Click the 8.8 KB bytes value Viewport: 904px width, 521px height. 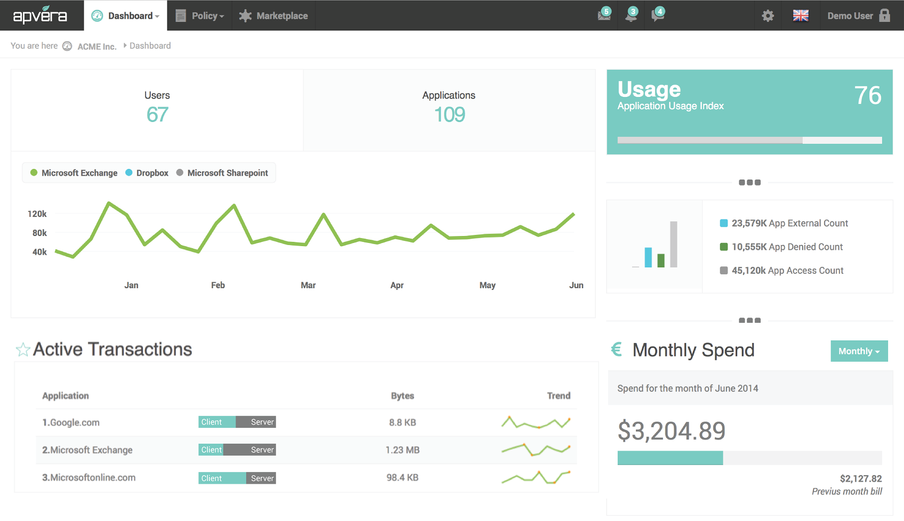(402, 422)
